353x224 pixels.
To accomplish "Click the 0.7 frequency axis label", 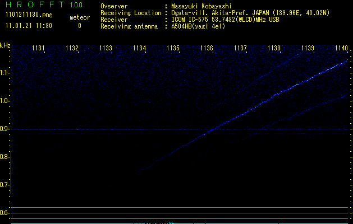I will click(4, 185).
